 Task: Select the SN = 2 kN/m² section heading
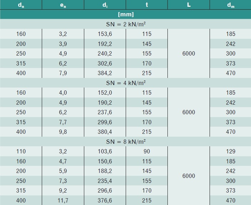126,24
